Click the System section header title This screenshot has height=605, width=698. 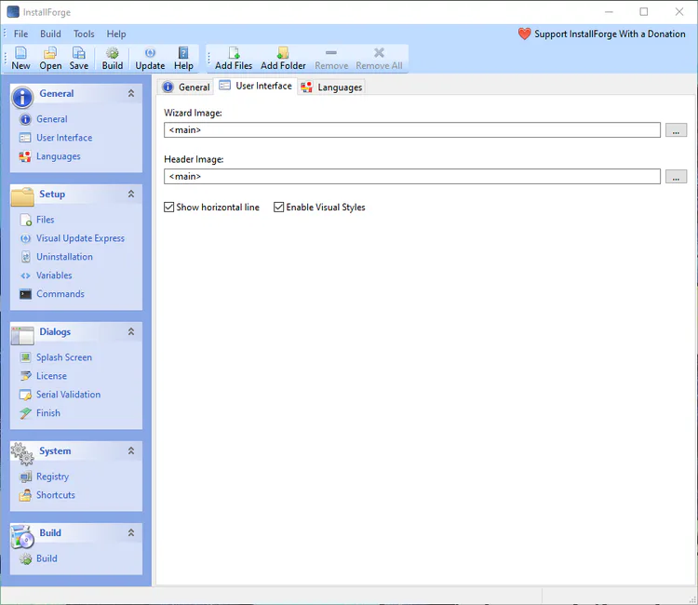pyautogui.click(x=55, y=450)
